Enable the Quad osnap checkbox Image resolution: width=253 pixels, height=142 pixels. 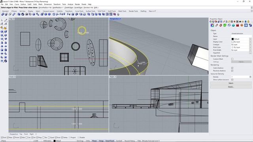[x=49, y=138]
